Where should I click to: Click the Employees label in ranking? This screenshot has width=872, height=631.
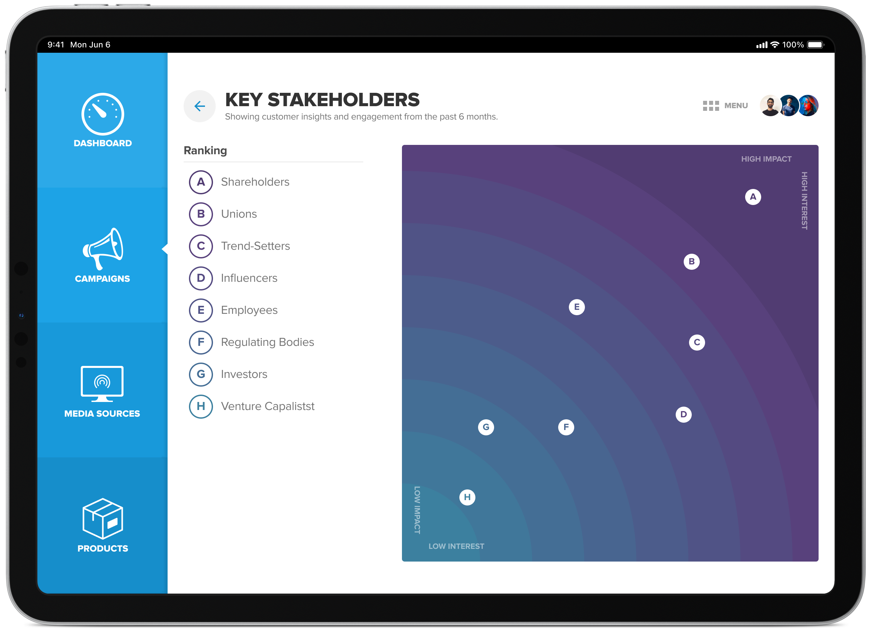pos(250,309)
